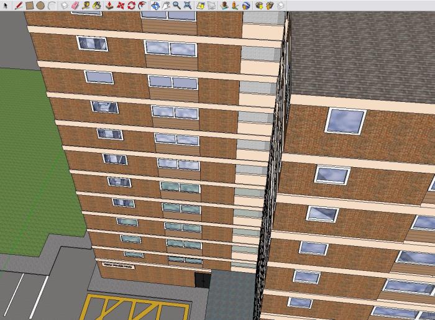Choose the Line pencil tool
Screen dimensions: 435x320
pyautogui.click(x=18, y=5)
